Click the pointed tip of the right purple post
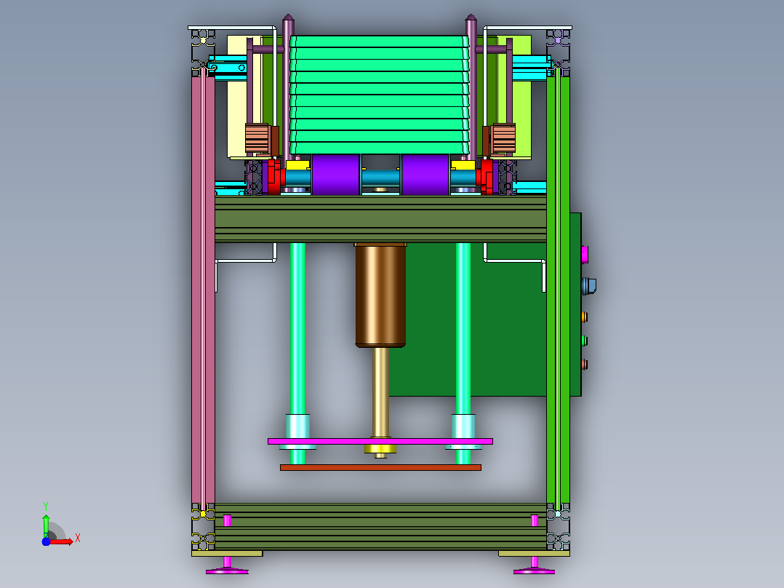Image resolution: width=784 pixels, height=588 pixels. 471,18
